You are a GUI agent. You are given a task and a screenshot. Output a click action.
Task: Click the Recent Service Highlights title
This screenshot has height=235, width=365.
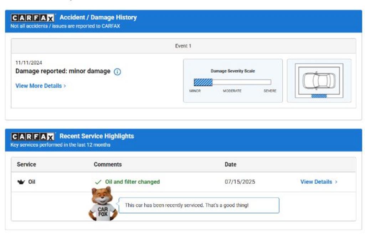pyautogui.click(x=97, y=136)
